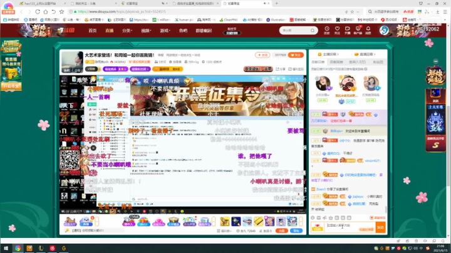
Task: Click the Windows Start button
Action: click(6, 248)
